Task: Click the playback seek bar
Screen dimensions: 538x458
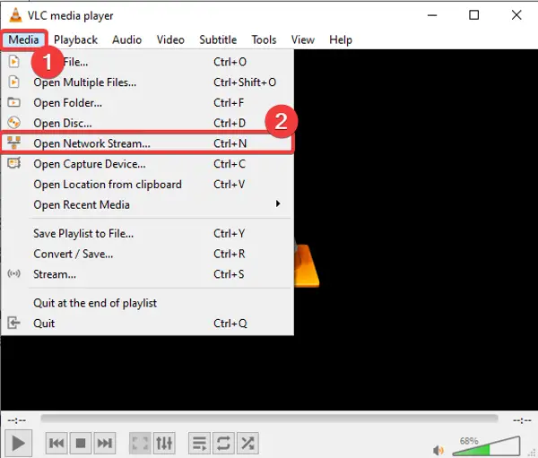Action: pyautogui.click(x=269, y=419)
